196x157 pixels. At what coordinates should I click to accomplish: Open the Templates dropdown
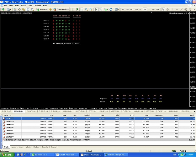pyautogui.click(x=117, y=9)
